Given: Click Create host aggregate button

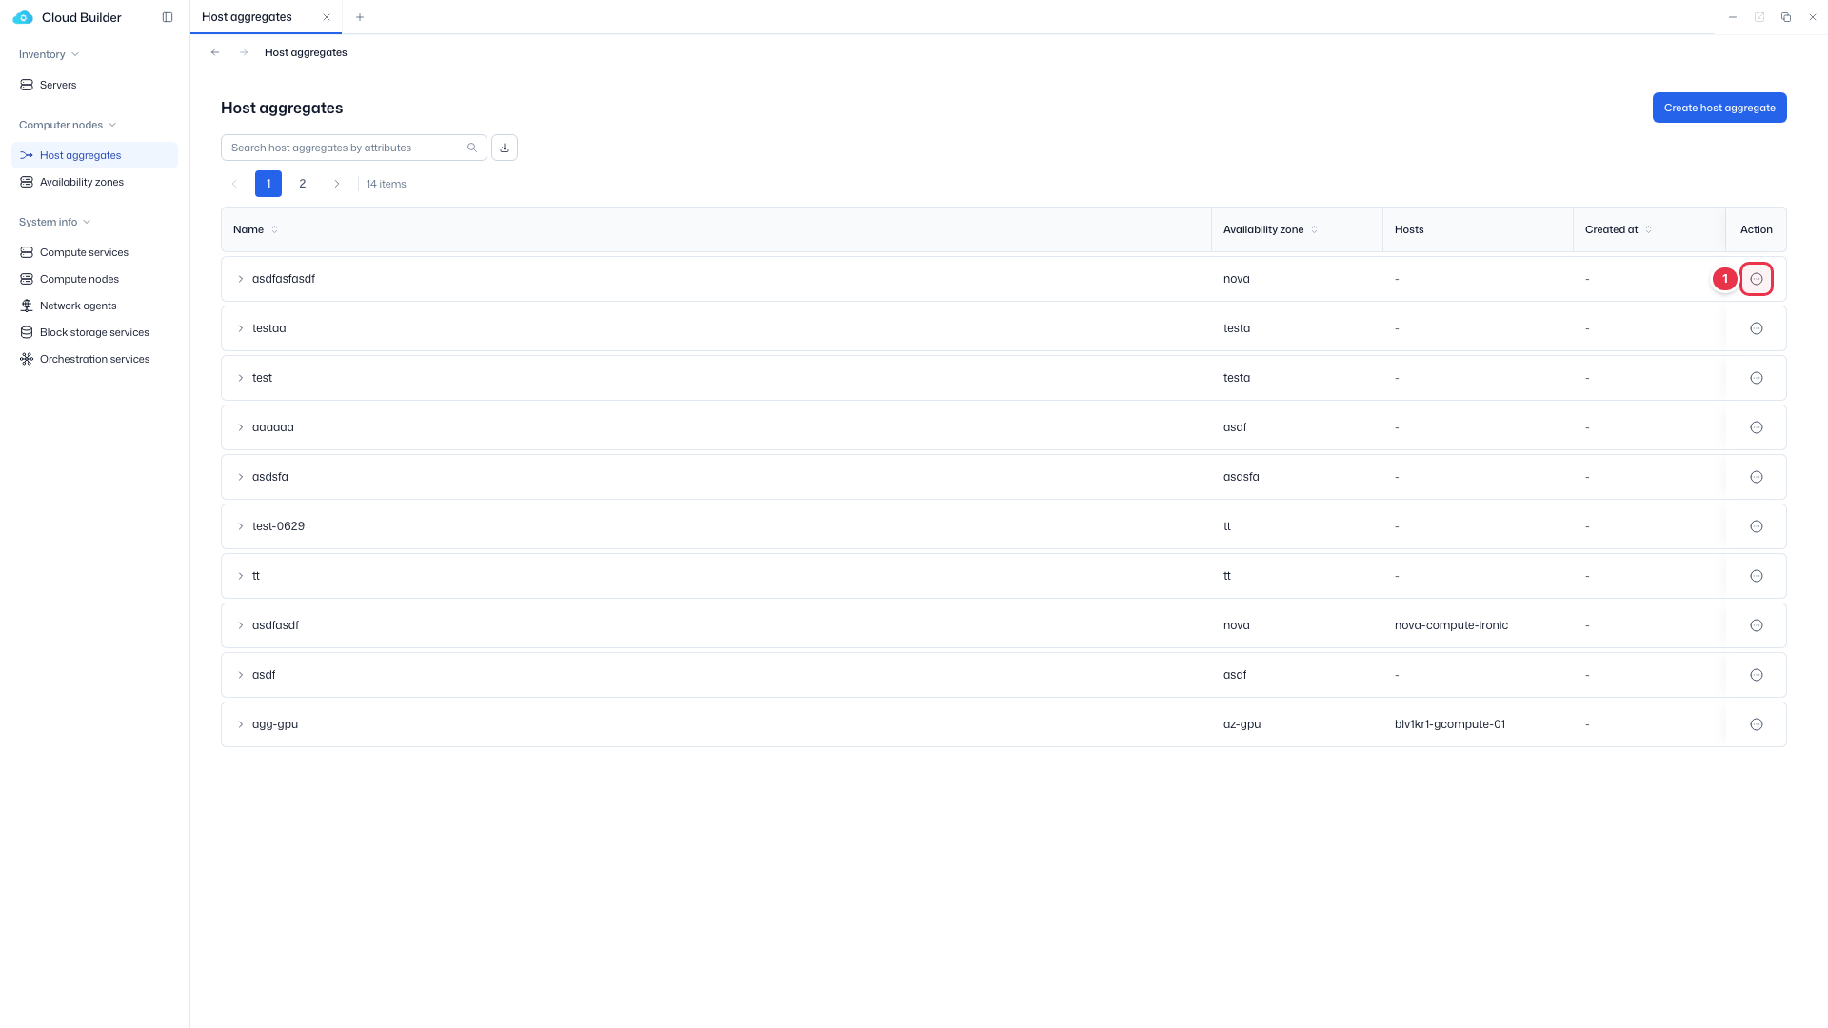Looking at the screenshot, I should [x=1719, y=108].
